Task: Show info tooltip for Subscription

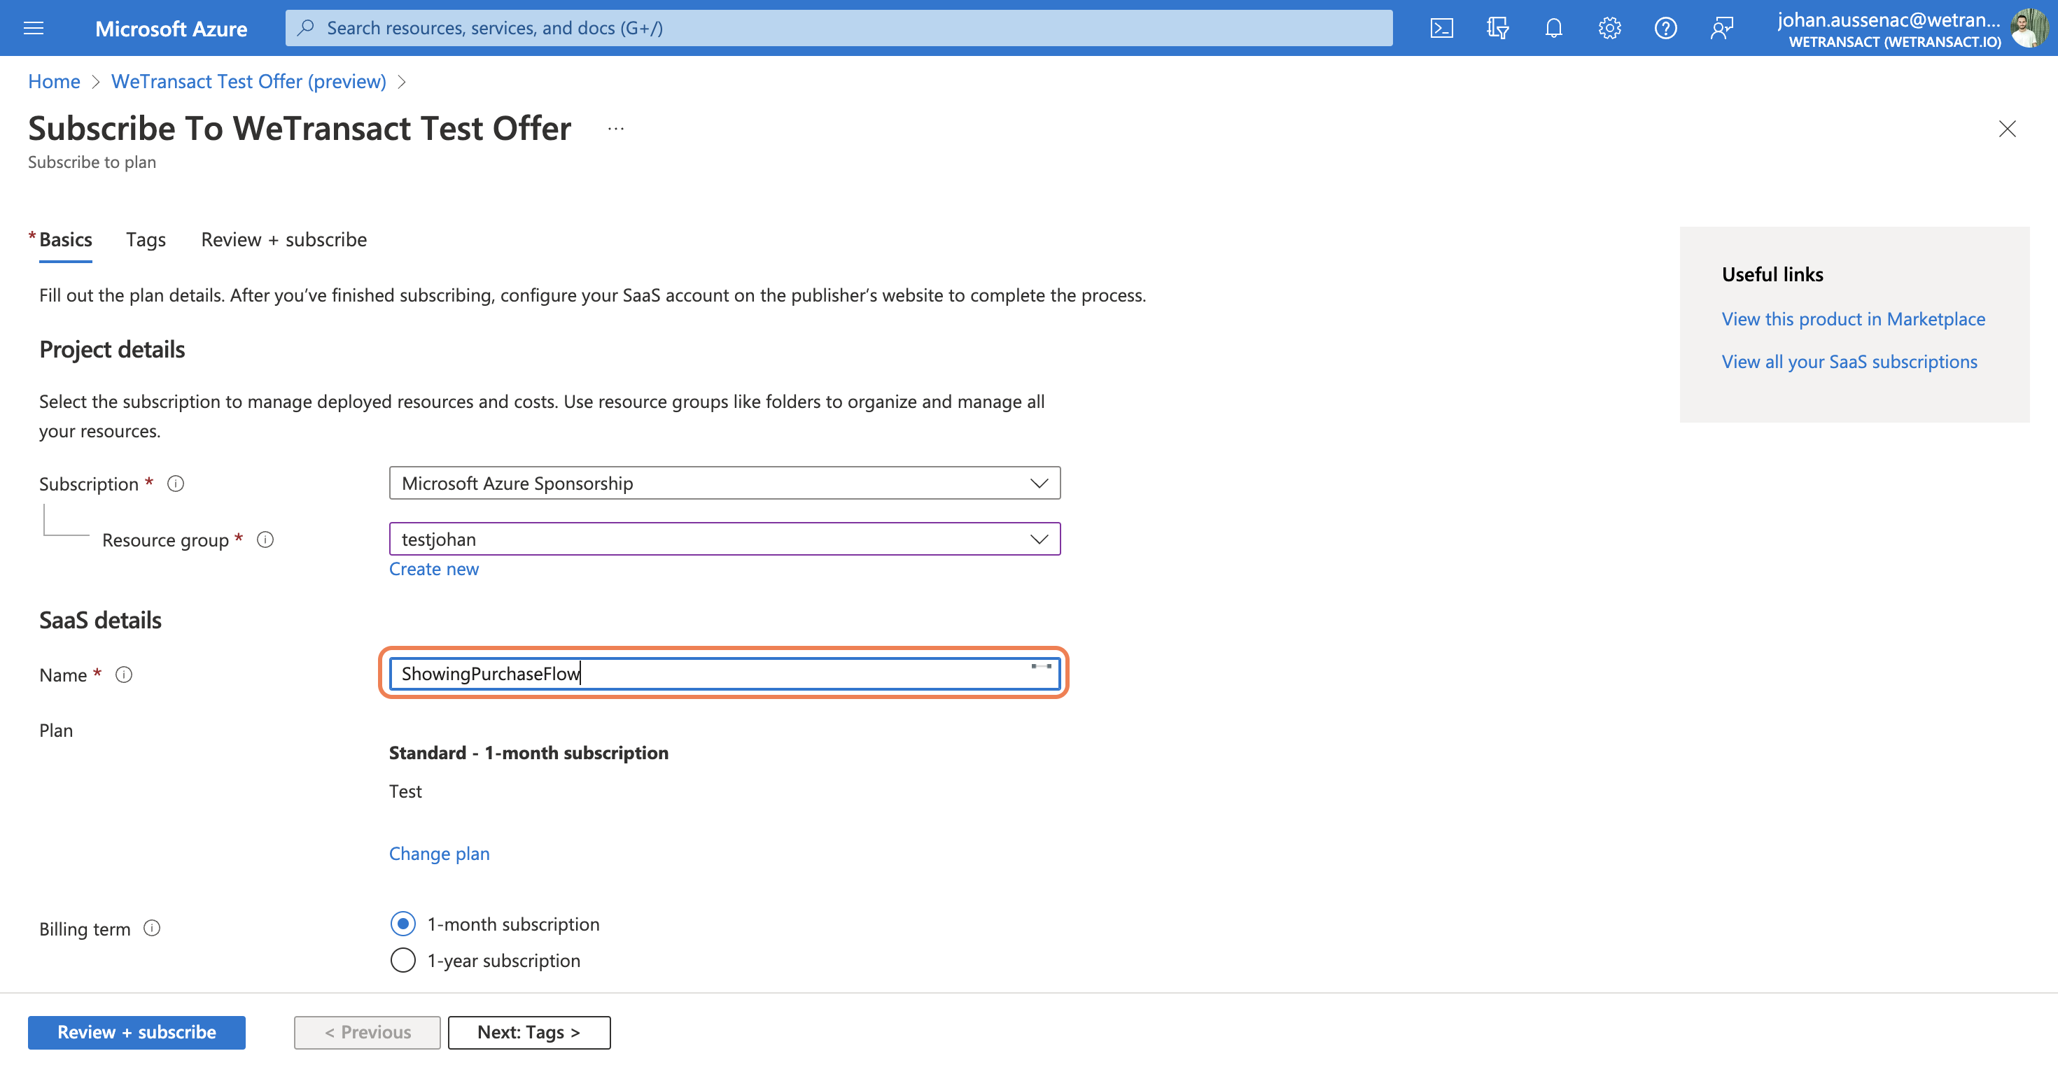Action: click(x=176, y=484)
